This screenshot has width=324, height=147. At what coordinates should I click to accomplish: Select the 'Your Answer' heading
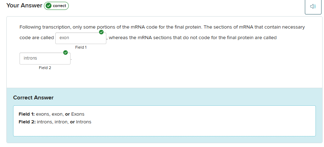pos(23,6)
